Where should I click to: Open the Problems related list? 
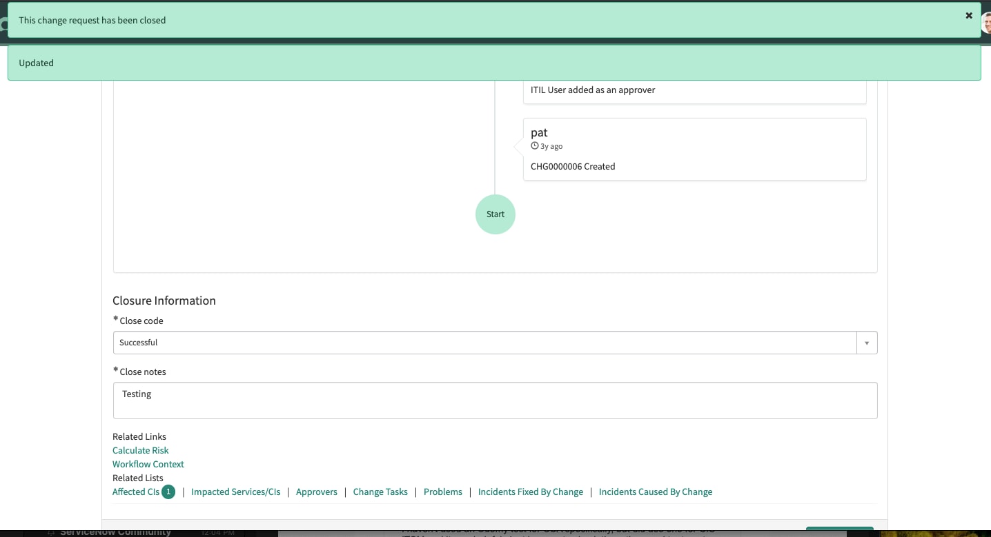pos(442,492)
